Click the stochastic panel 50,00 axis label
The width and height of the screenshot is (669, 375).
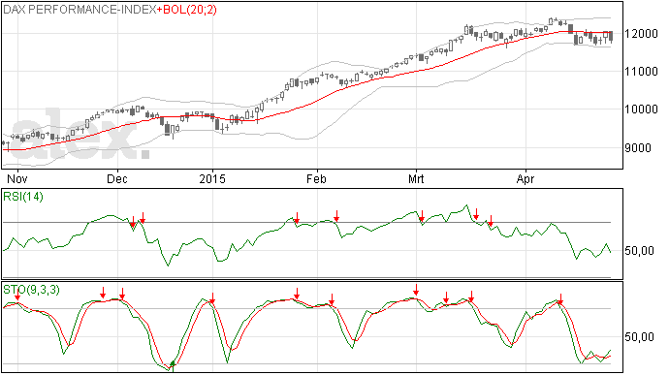639,337
